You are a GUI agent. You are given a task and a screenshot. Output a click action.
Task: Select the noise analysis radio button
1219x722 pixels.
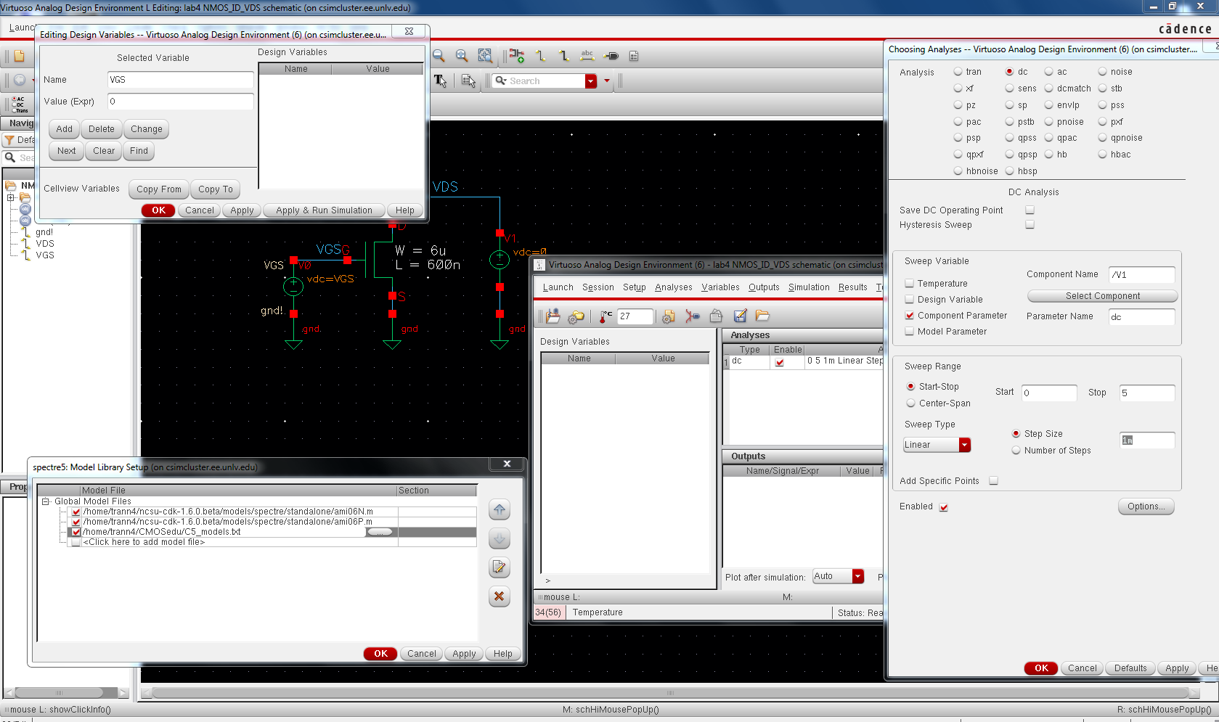click(1103, 72)
